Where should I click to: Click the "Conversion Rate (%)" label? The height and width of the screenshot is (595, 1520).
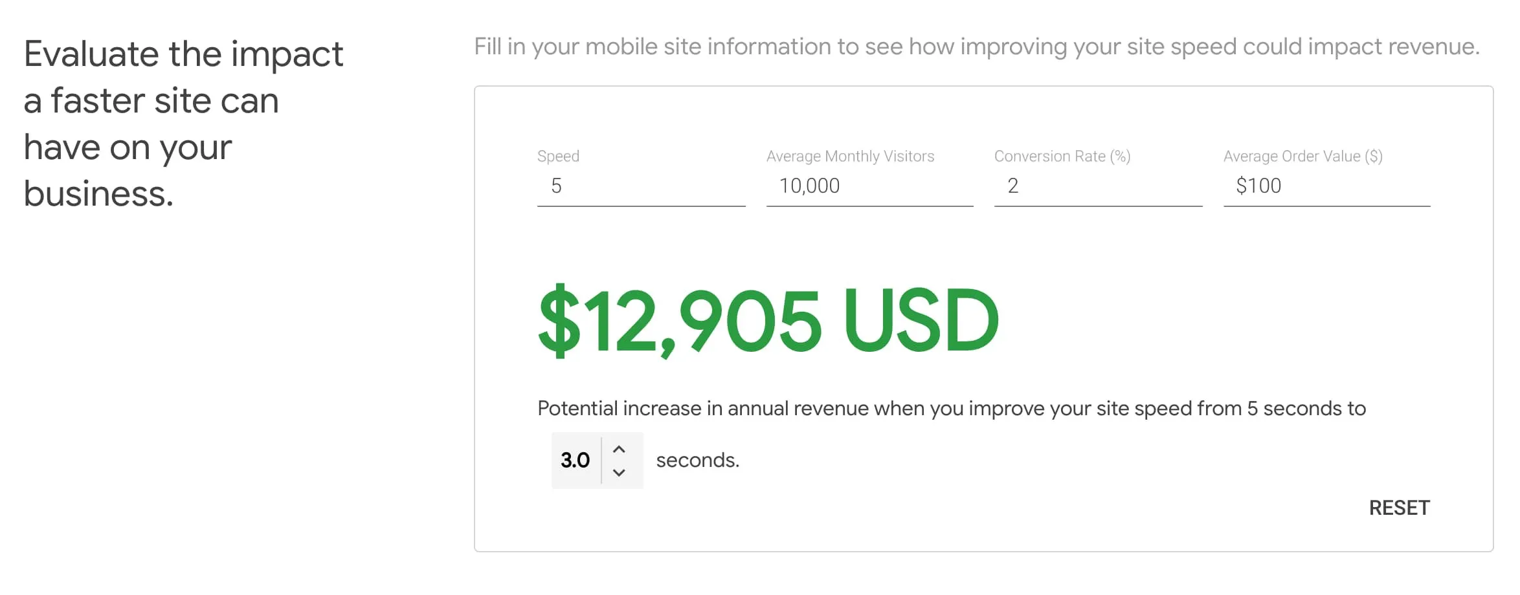point(1062,157)
